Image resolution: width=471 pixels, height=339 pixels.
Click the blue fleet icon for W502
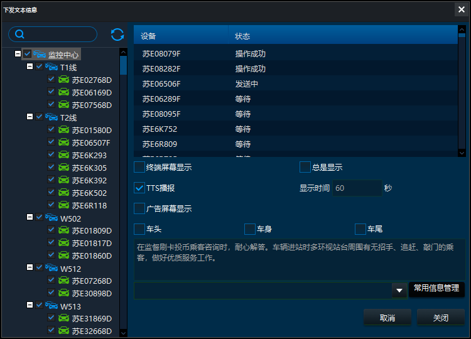pos(51,218)
